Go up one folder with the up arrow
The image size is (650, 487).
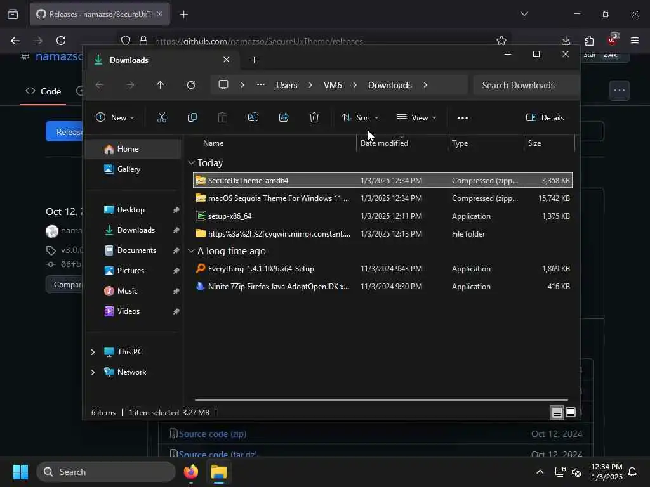coord(161,85)
